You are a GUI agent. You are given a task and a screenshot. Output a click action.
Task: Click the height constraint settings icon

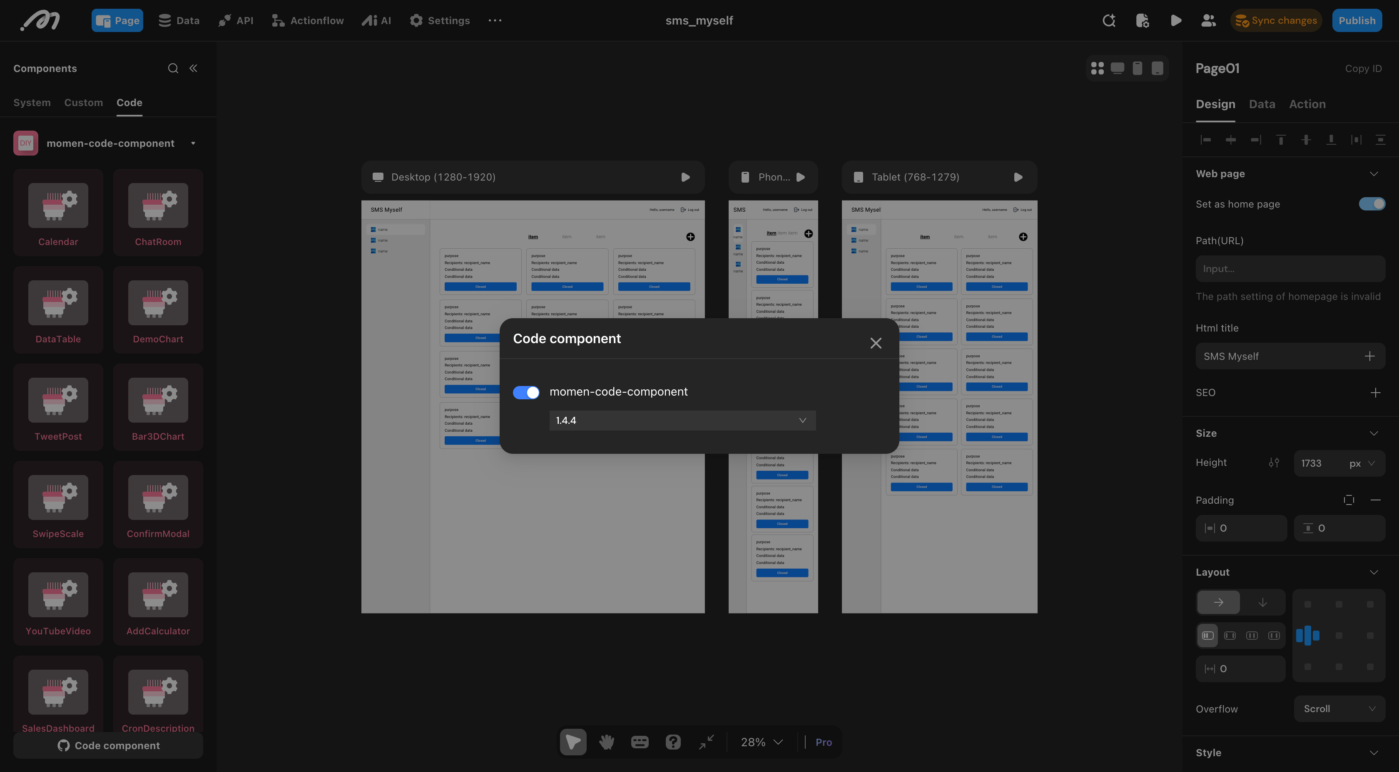pyautogui.click(x=1274, y=463)
